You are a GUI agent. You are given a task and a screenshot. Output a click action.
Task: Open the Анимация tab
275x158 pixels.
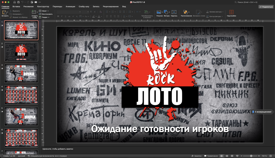coord(70,6)
